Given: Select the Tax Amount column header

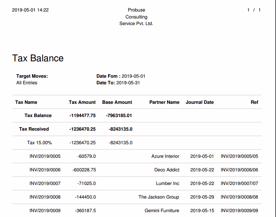Looking at the screenshot, I should [82, 102].
